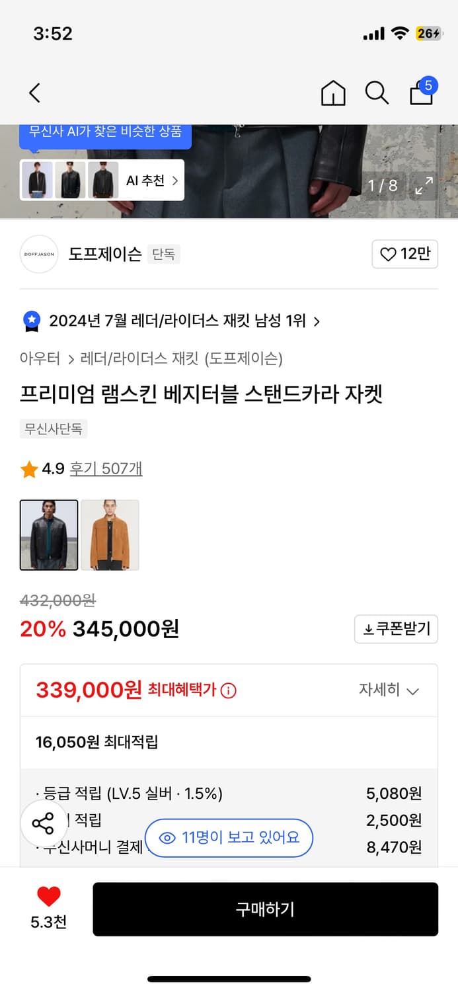Open search with magnifier icon
The height and width of the screenshot is (992, 458).
click(x=377, y=93)
